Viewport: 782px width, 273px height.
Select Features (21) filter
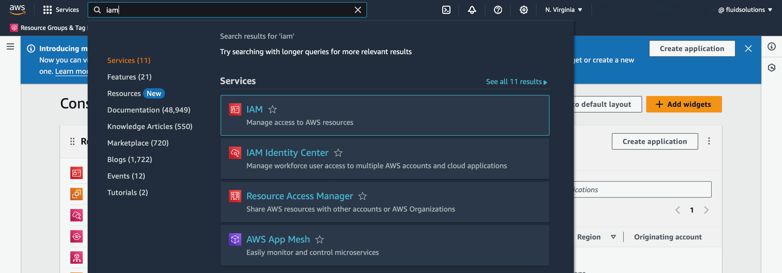[129, 77]
